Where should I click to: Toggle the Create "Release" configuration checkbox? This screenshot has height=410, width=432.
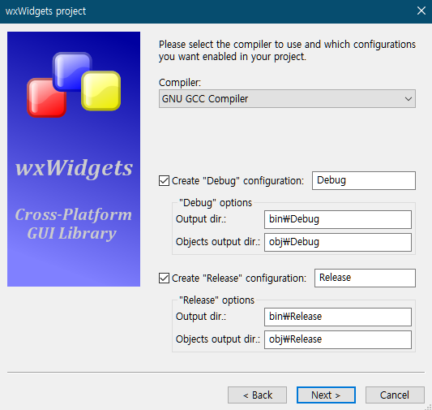pyautogui.click(x=164, y=278)
